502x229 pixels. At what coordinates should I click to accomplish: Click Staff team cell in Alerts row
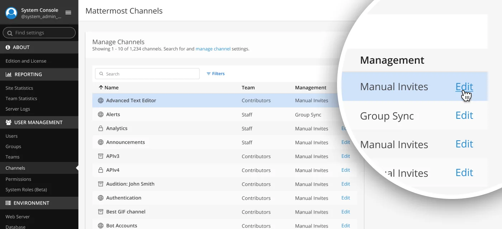[x=247, y=115]
